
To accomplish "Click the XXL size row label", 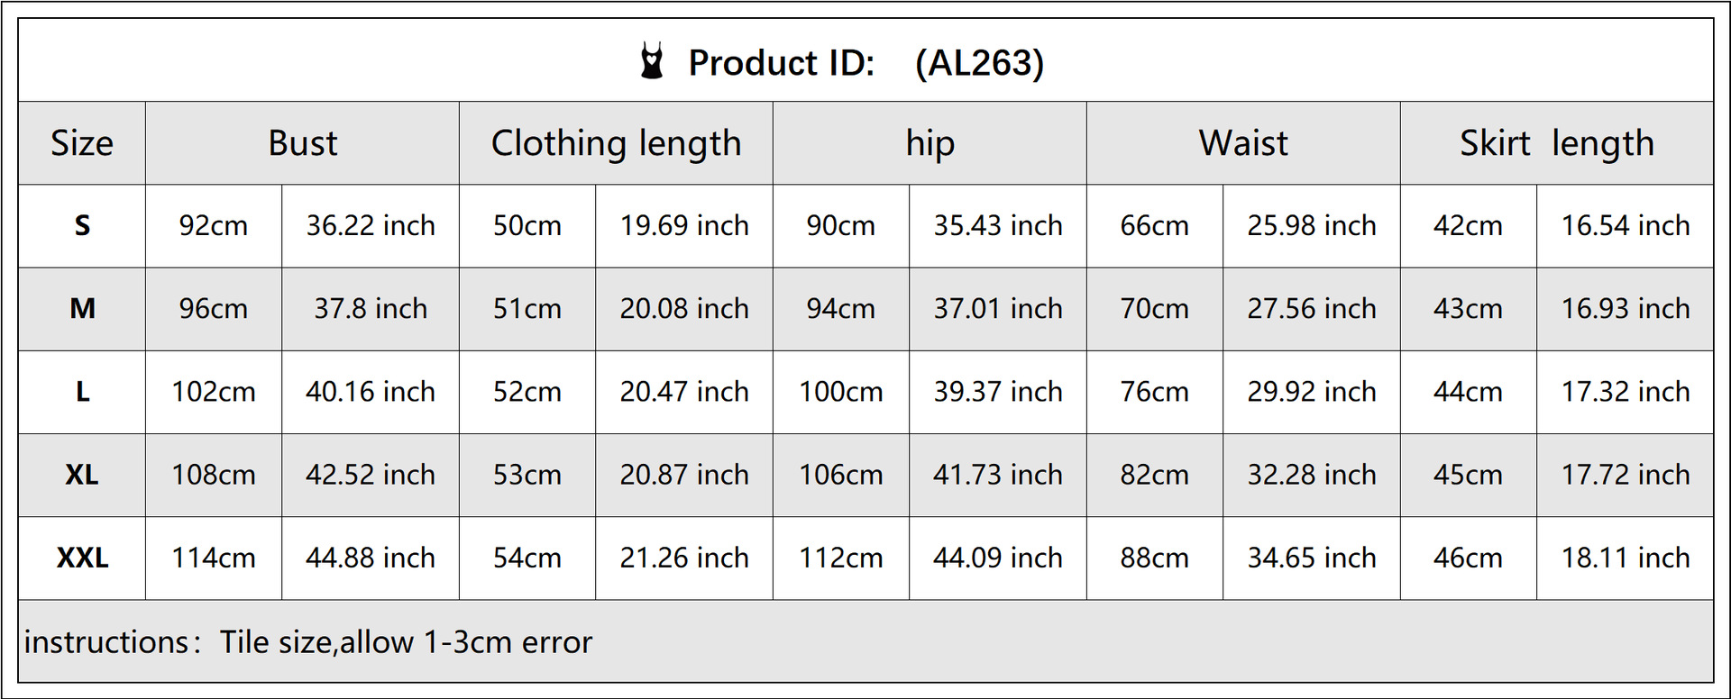I will point(82,558).
